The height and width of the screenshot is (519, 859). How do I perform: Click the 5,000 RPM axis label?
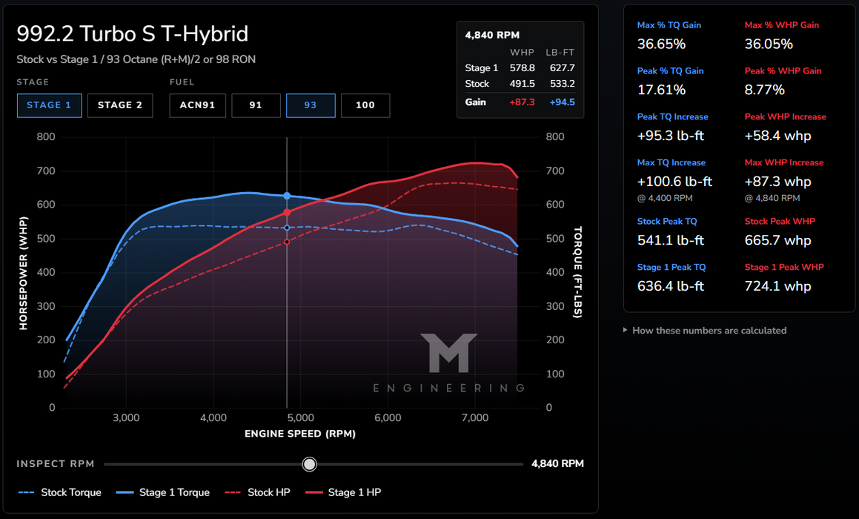301,417
